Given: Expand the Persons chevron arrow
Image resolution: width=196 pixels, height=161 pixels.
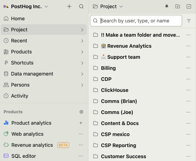Looking at the screenshot, I should click(82, 85).
